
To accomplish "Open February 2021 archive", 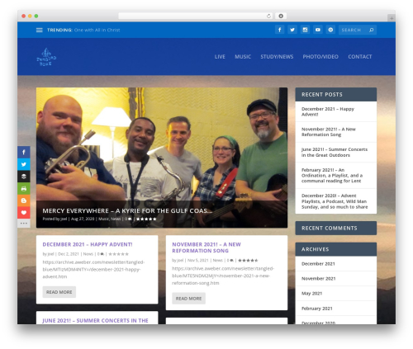I will point(317,309).
